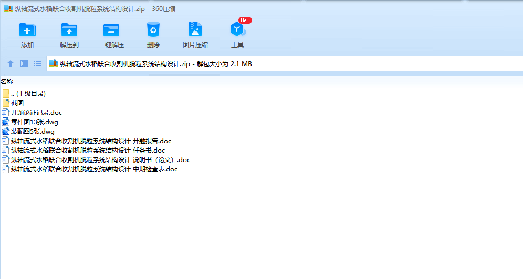The image size is (523, 279).
Task: Switch to icon view mode
Action: coord(24,63)
